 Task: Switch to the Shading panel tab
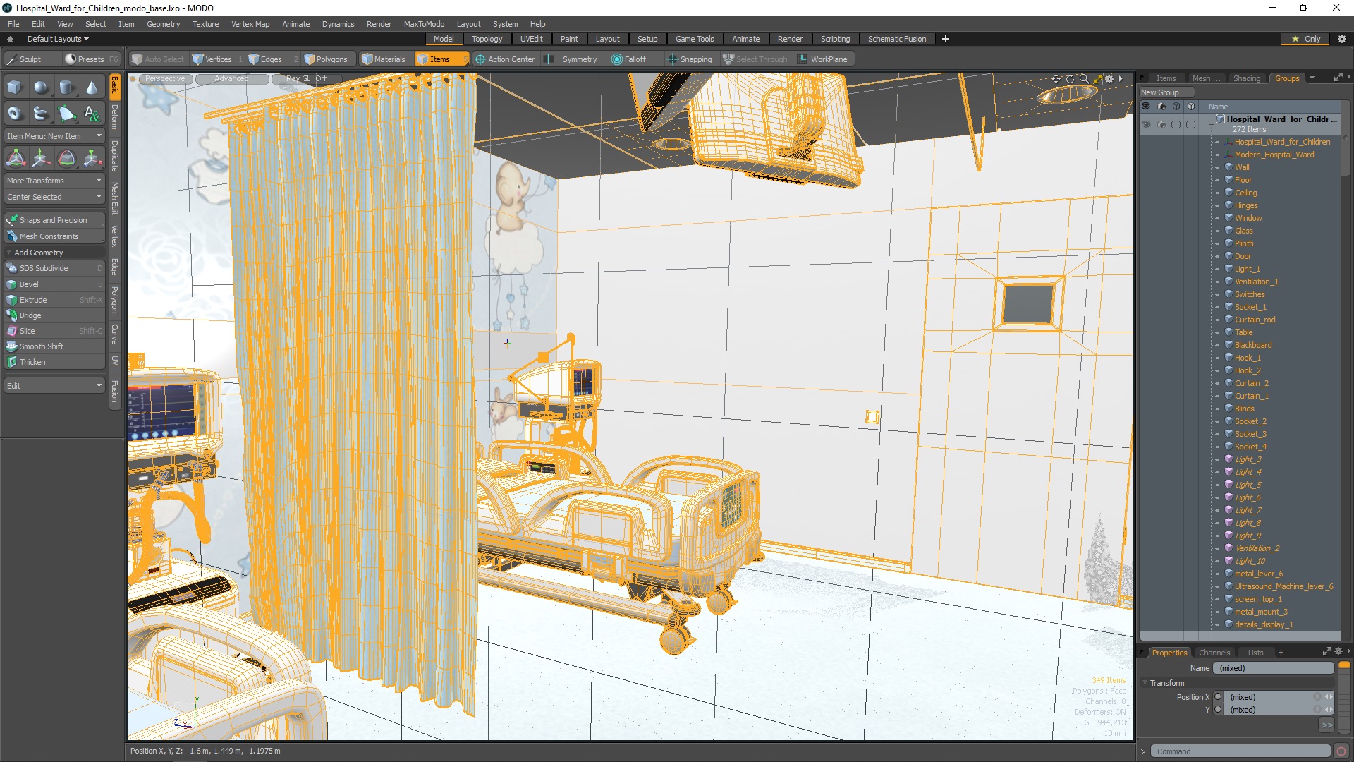tap(1246, 78)
